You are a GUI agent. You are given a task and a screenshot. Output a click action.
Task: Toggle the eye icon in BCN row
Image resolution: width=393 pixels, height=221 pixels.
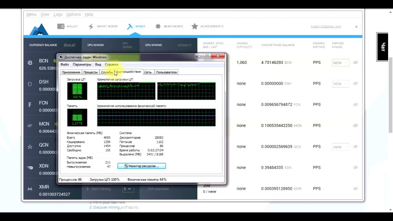click(x=355, y=63)
